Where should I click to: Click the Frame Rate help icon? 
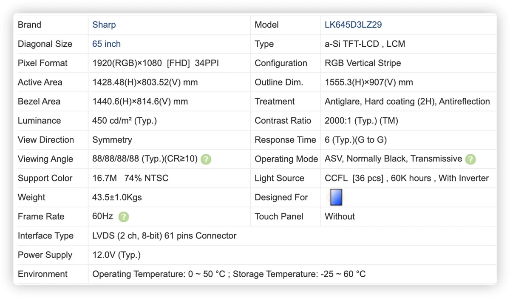pos(123,217)
